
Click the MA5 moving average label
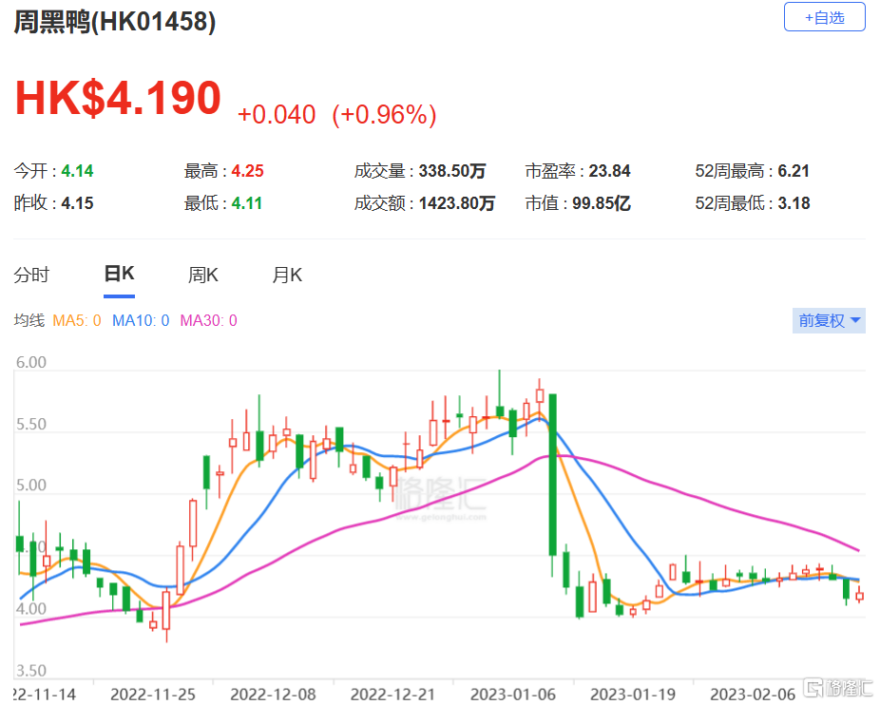click(77, 320)
